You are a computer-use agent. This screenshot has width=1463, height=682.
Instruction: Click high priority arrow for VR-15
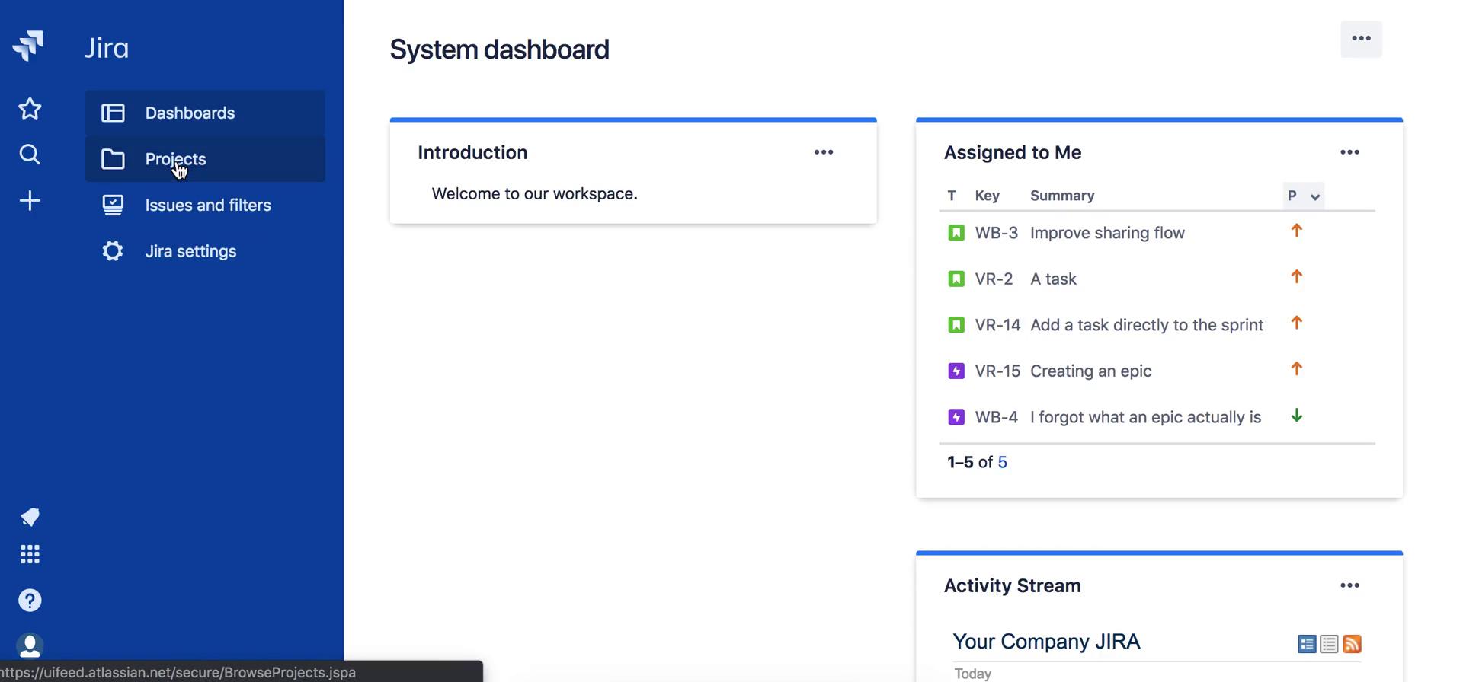[x=1296, y=369]
